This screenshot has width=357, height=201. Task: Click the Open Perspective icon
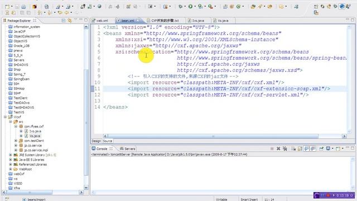[x=316, y=7]
